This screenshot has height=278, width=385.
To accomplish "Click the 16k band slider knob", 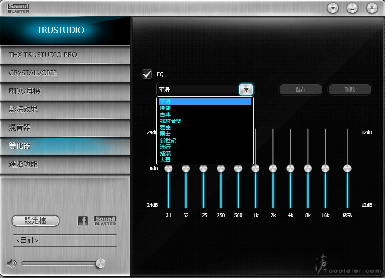I will coord(325,168).
